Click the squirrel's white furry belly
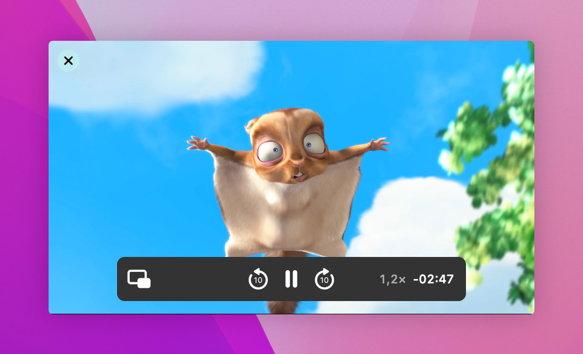The width and height of the screenshot is (583, 354). pos(287,210)
